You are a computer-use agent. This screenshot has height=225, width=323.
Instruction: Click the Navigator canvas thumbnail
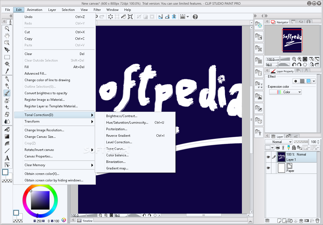coord(292,40)
